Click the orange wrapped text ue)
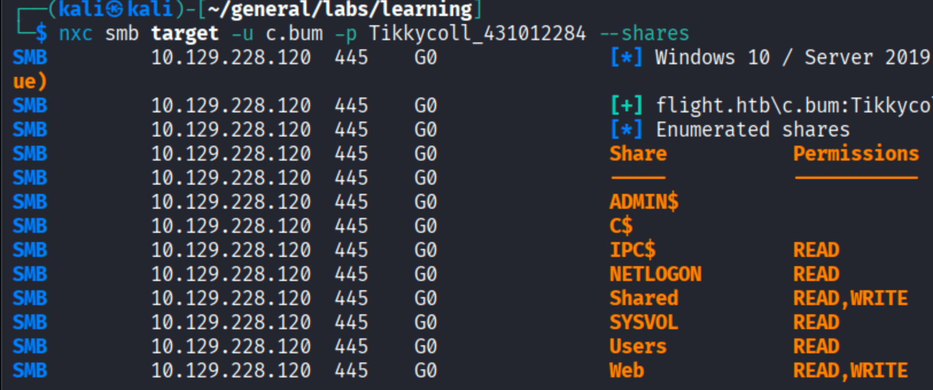Viewport: 933px width, 390px height. click(30, 81)
